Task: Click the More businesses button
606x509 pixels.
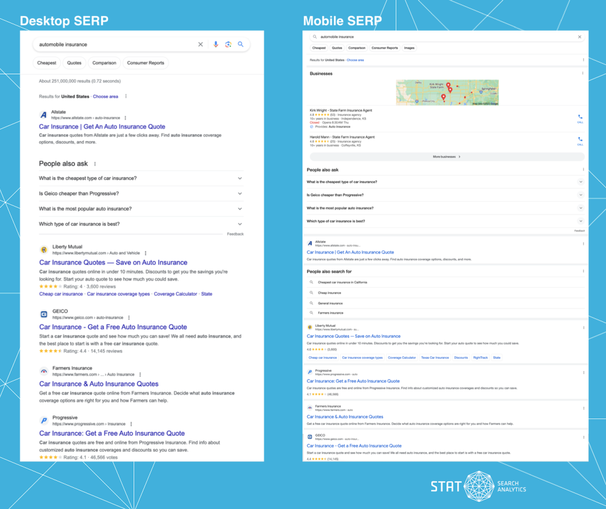Action: click(x=446, y=157)
